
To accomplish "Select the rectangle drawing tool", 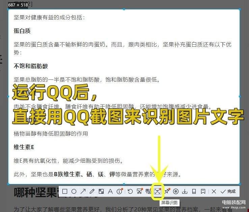I will [x=65, y=191].
